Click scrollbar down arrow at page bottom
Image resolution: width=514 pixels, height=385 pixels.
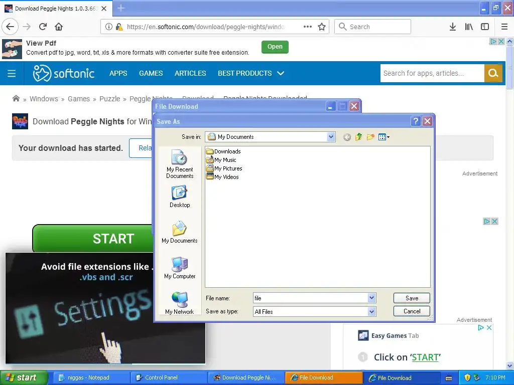(510, 365)
